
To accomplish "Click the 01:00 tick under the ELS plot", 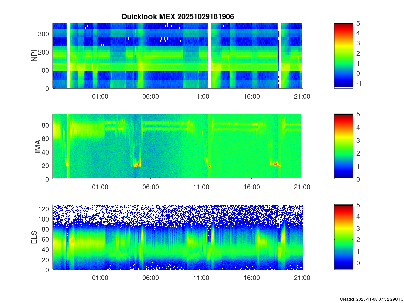I will point(100,278).
